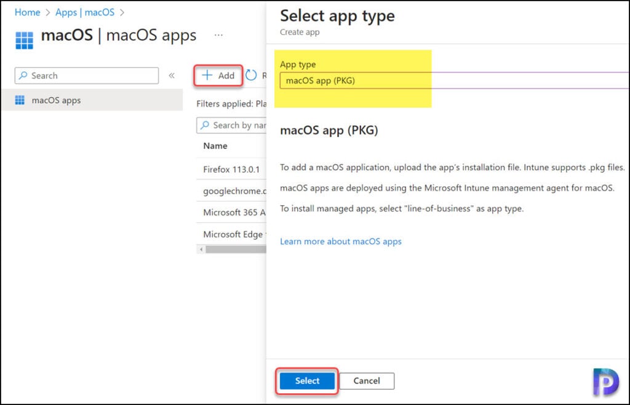Click the grid icon beside macOS apps in the sidebar

click(20, 100)
